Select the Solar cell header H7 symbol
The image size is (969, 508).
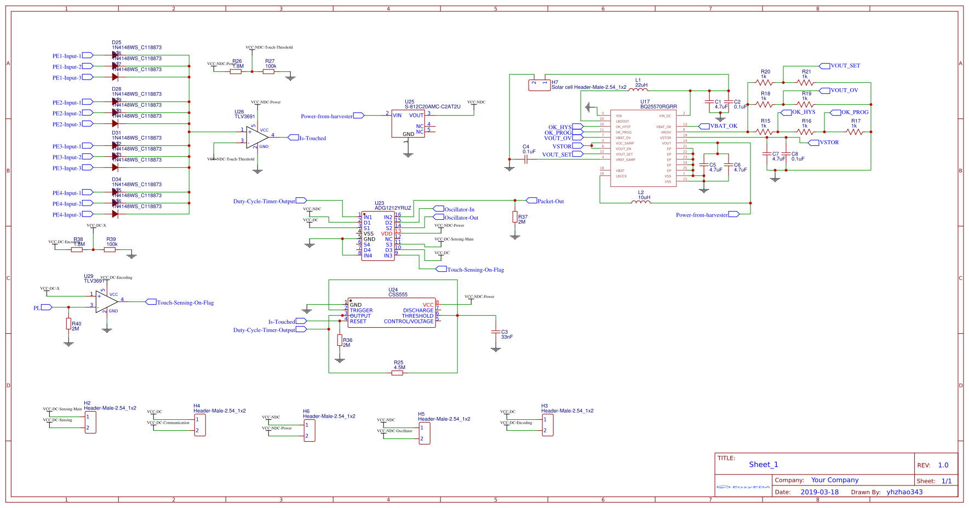[540, 85]
